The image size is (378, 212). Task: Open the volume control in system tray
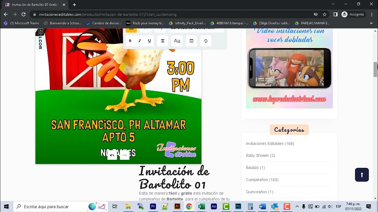330,206
